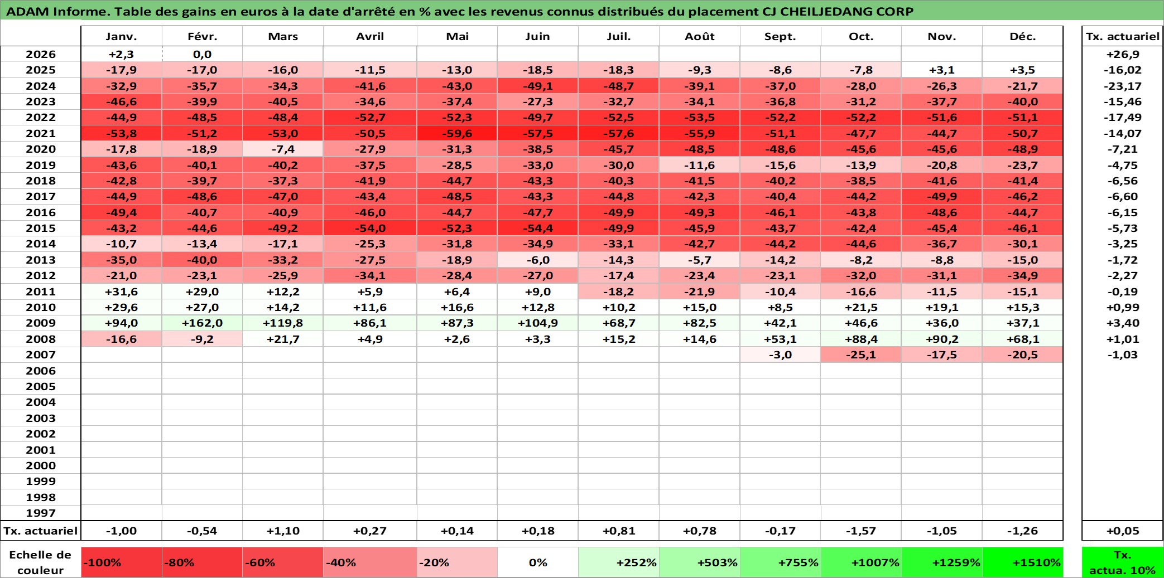Click the '-23,17' actuarial rate for 2024
The width and height of the screenshot is (1164, 578).
1123,86
